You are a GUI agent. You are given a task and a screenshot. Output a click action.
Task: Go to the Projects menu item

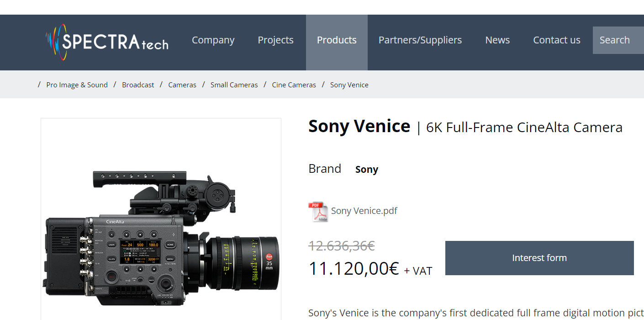pyautogui.click(x=275, y=40)
